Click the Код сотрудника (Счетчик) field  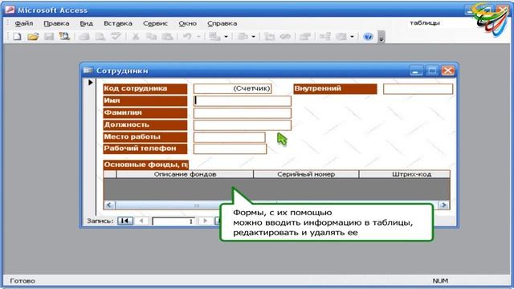(x=232, y=88)
